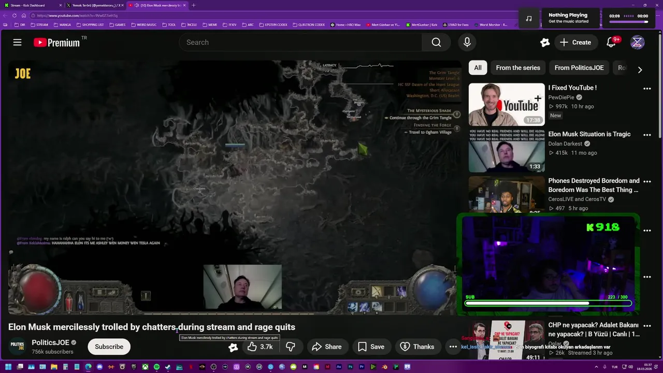Image resolution: width=663 pixels, height=373 pixels.
Task: Open the sparkle Ask icon beside Create
Action: click(x=544, y=42)
